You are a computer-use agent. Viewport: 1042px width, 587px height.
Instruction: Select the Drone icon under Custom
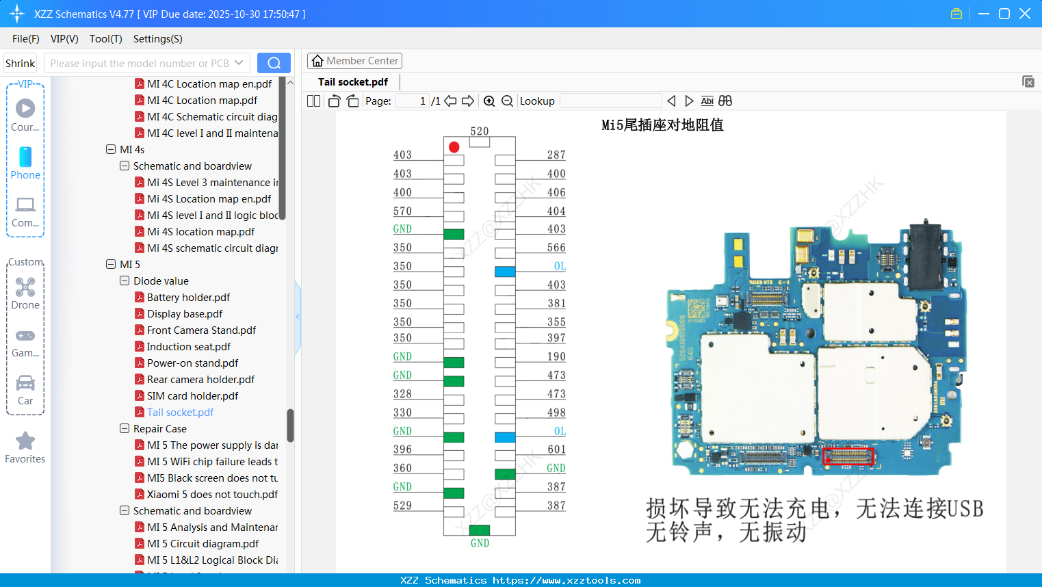coord(25,293)
